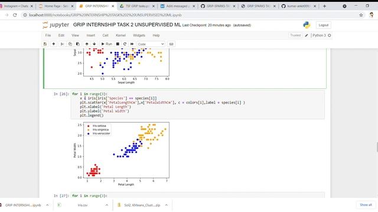Insert a cell below with plus icon
Screen dimensions: 378x212
[x=54, y=44]
